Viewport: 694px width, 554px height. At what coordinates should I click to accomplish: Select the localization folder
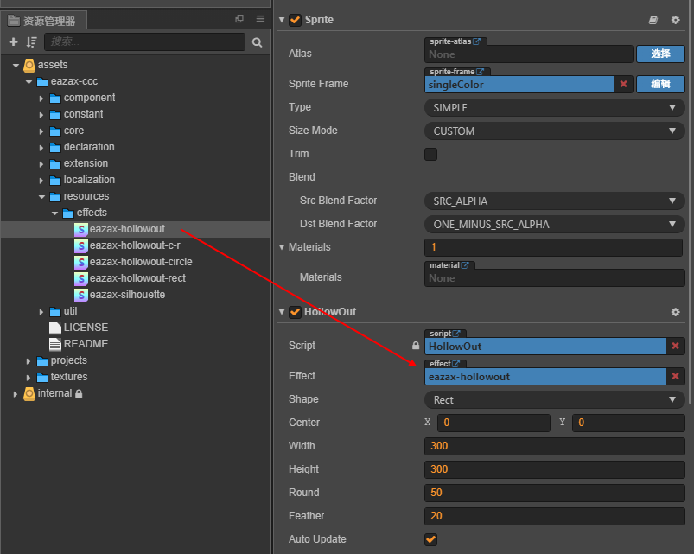(89, 180)
